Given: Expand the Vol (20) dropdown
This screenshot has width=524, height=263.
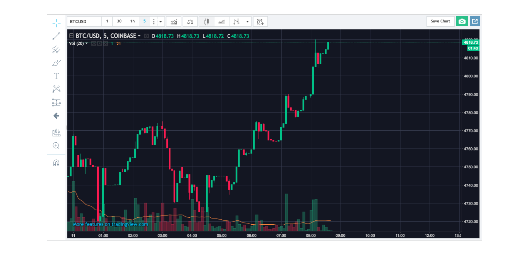Looking at the screenshot, I should pyautogui.click(x=87, y=44).
